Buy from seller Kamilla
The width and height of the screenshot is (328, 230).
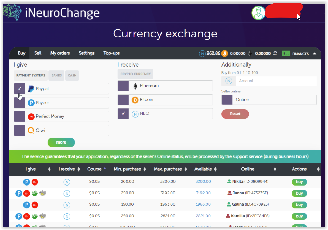click(x=299, y=216)
